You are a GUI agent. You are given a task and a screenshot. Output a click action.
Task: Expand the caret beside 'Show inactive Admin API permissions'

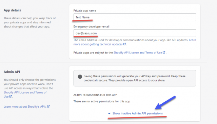pyautogui.click(x=109, y=113)
